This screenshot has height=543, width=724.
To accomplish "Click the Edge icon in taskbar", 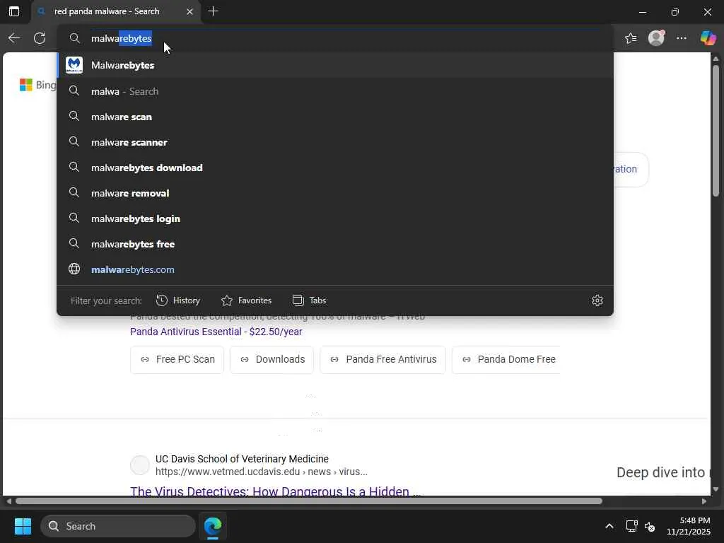I will pyautogui.click(x=213, y=526).
